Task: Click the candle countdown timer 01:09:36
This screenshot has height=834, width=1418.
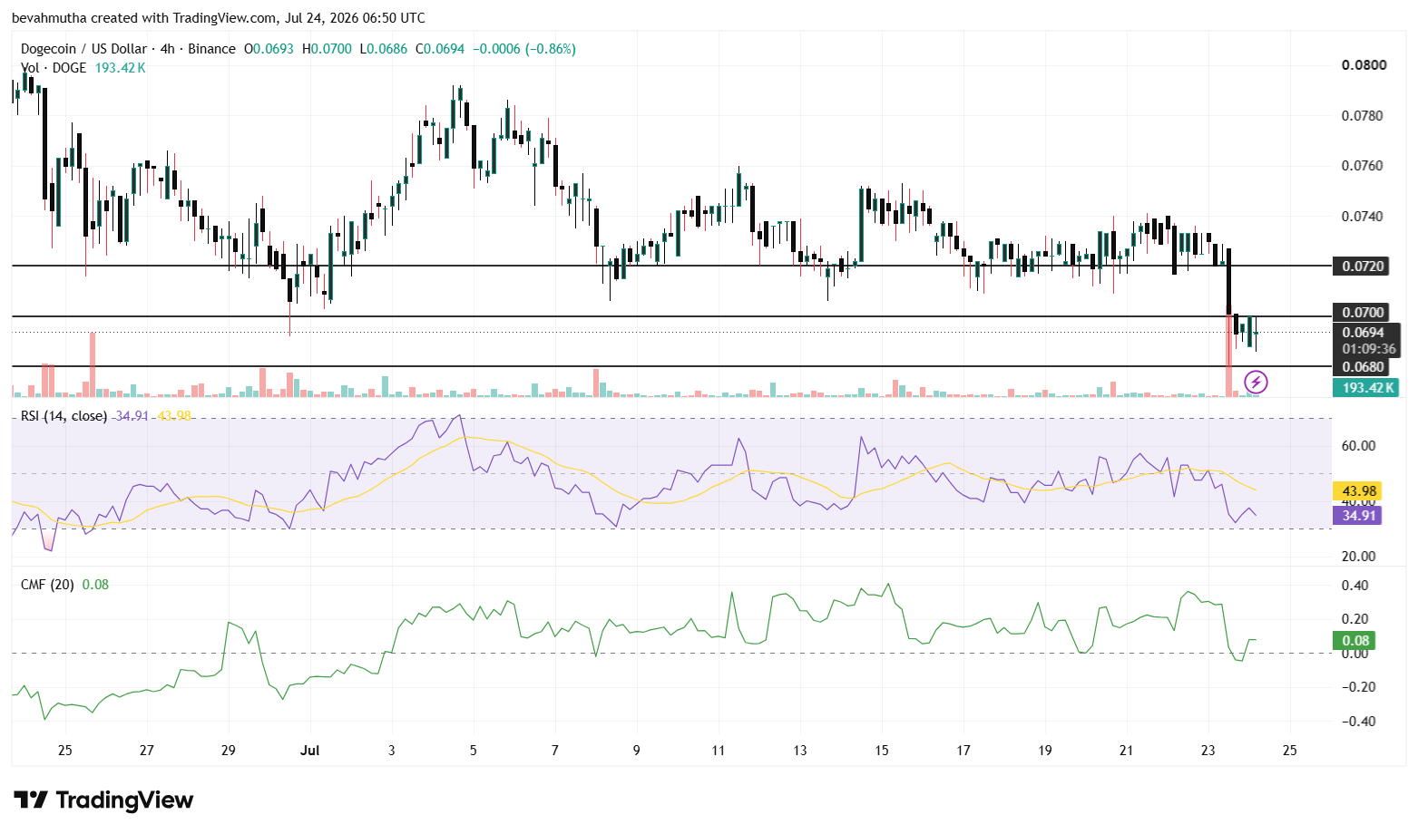Action: [1369, 349]
